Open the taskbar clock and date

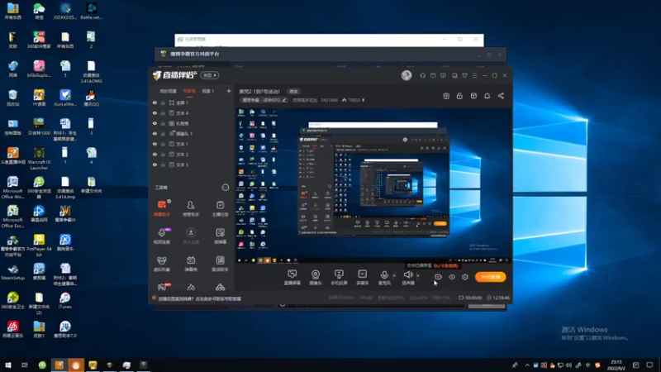[x=616, y=365]
